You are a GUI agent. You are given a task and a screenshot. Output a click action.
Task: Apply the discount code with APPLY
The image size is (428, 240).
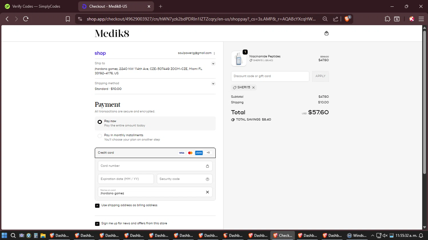tap(320, 76)
